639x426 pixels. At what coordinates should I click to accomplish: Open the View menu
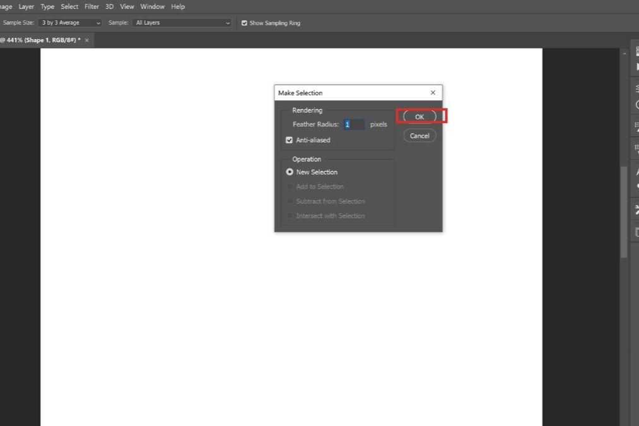point(127,6)
